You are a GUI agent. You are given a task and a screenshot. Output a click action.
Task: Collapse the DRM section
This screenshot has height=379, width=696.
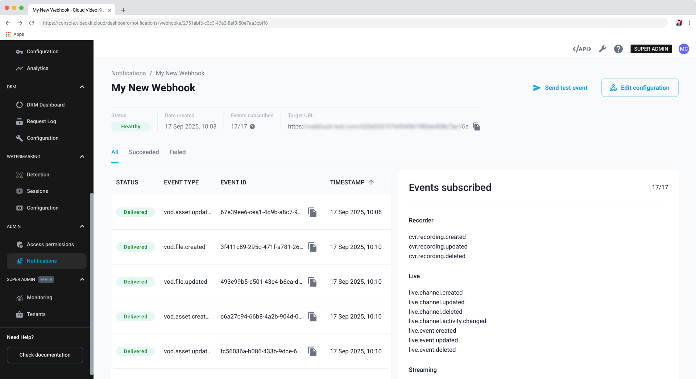82,87
